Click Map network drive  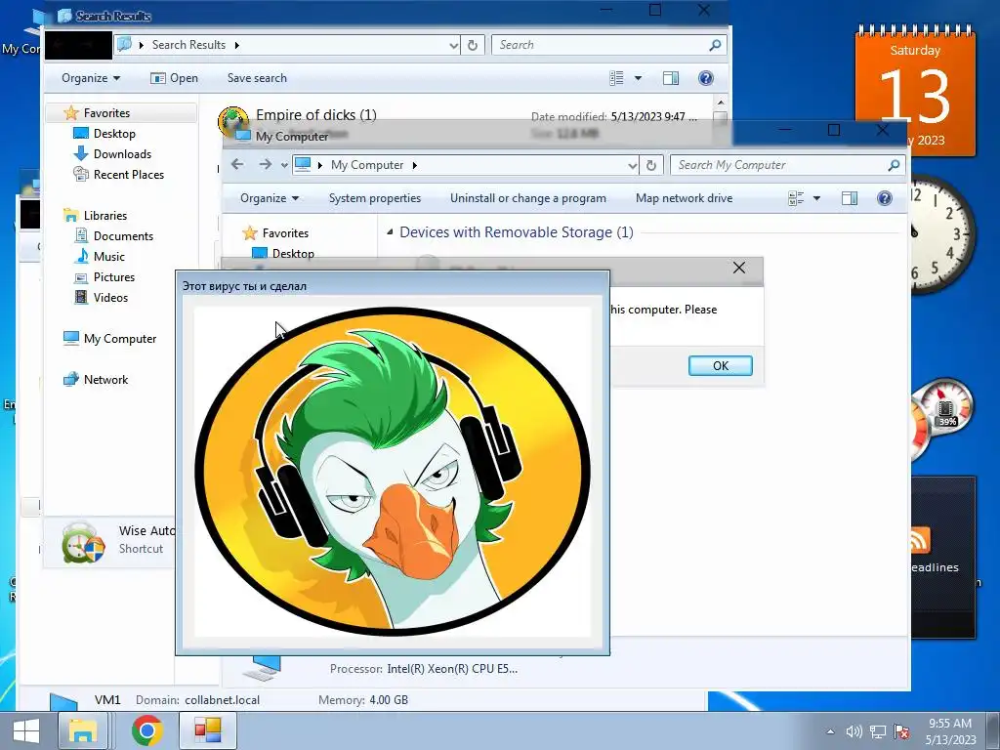pyautogui.click(x=684, y=197)
